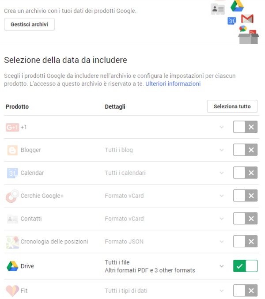Click the Google+ +1 product icon
Viewport: 265px width, 299px height.
[x=12, y=127]
